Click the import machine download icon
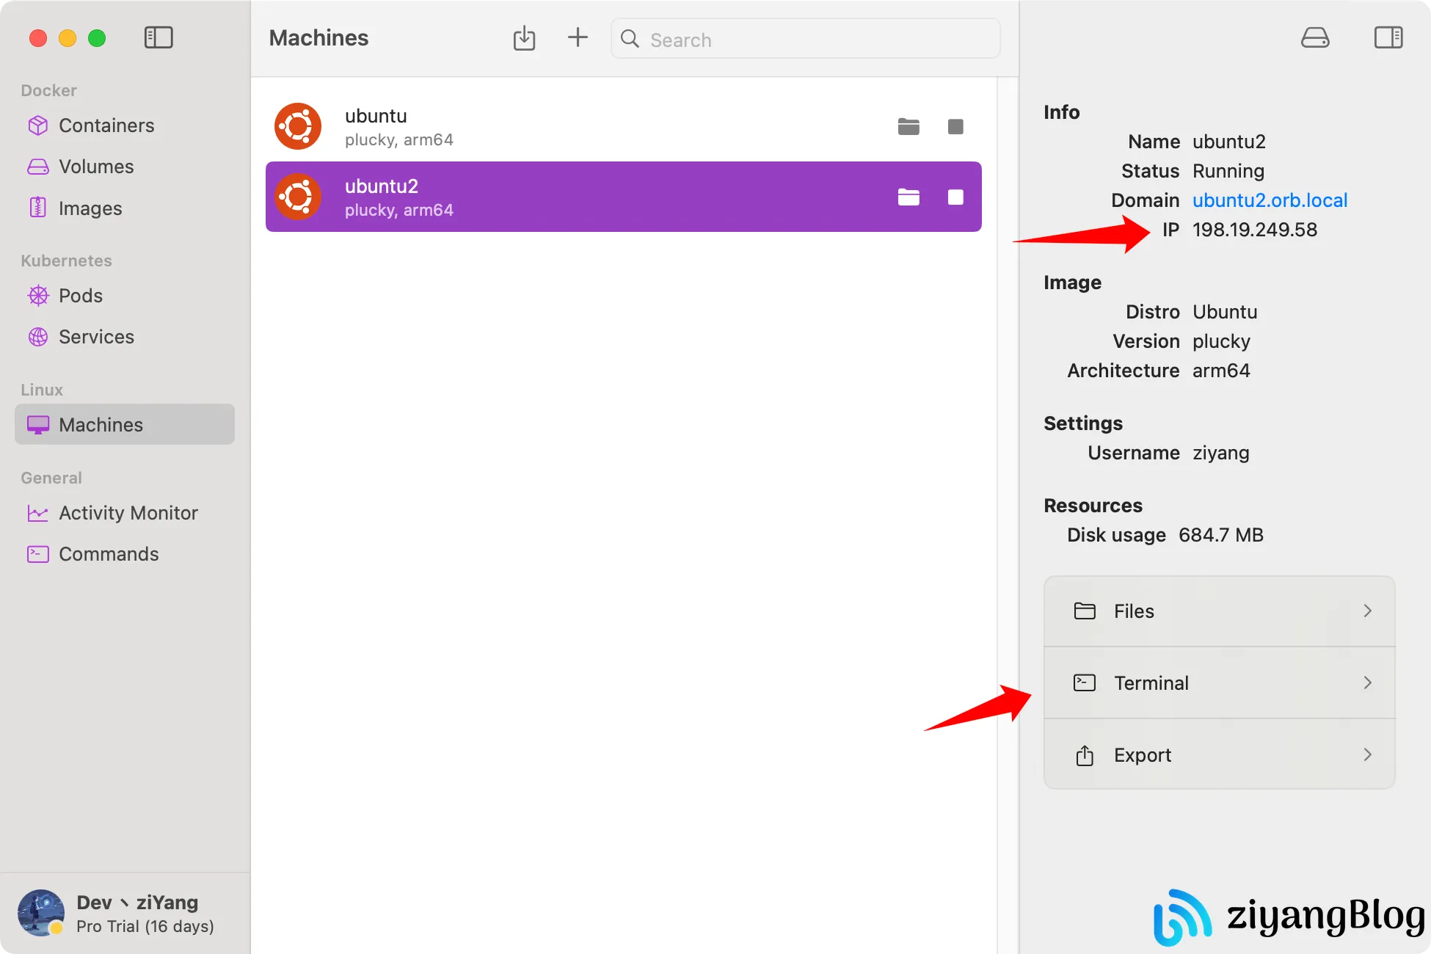Image resolution: width=1431 pixels, height=954 pixels. pyautogui.click(x=524, y=38)
